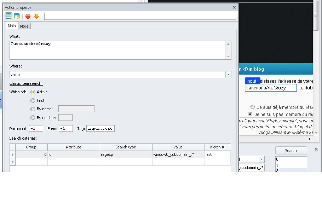Click the new row asterisk marker
Viewport: 322px width, 217px height.
pos(12,162)
